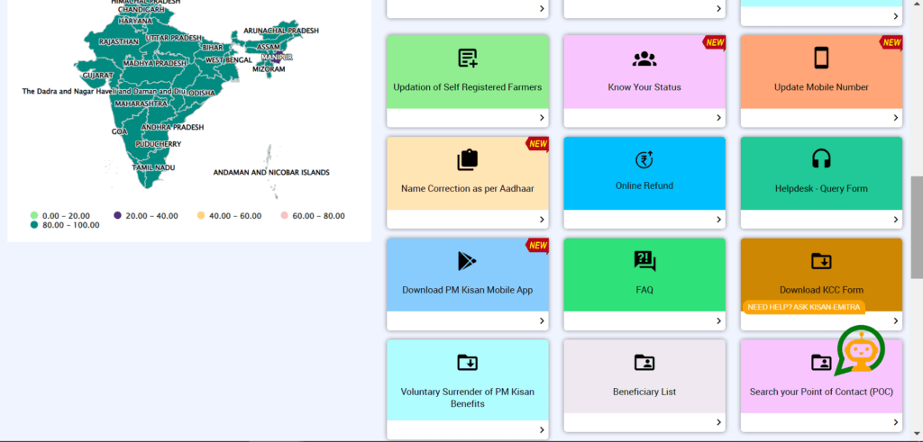Select UTTAR PRADESH on the map
Screen dimensions: 923x442
coord(174,38)
